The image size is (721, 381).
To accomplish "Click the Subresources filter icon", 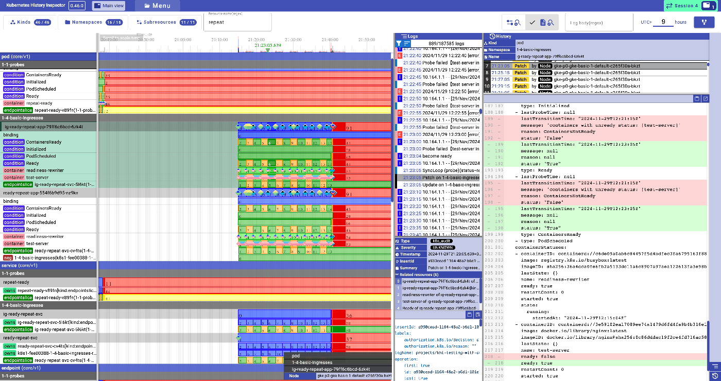I will [x=139, y=23].
